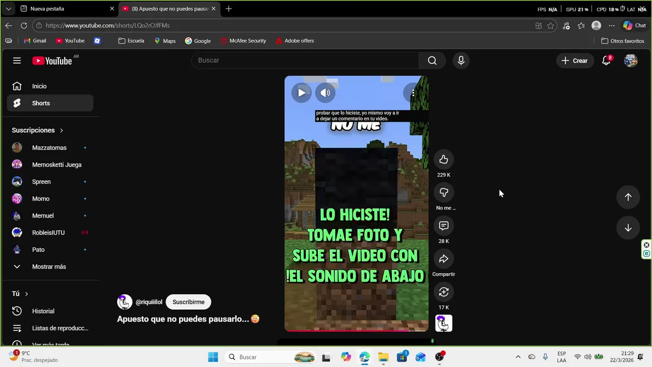
Task: Mute the Short's volume
Action: pos(325,93)
